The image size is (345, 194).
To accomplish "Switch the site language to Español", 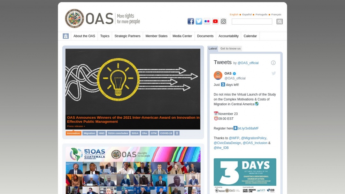I will tap(246, 14).
